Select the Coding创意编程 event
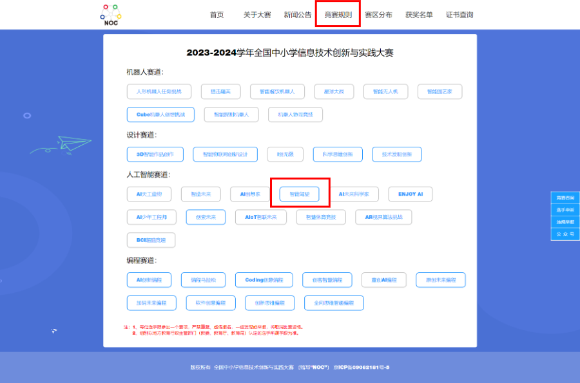The height and width of the screenshot is (383, 580). (264, 279)
